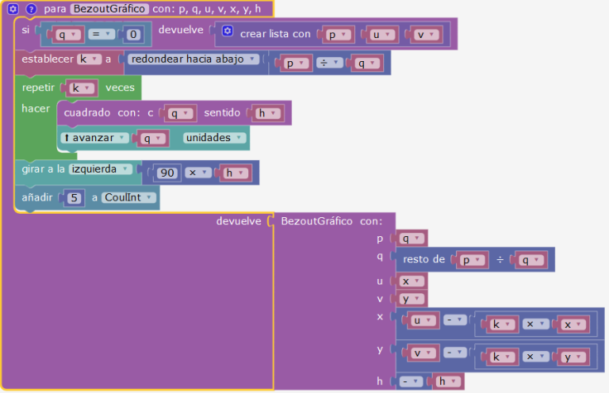The height and width of the screenshot is (393, 609).
Task: Open the BezoutGráfico function mutator gear icon
Action: [x=12, y=9]
